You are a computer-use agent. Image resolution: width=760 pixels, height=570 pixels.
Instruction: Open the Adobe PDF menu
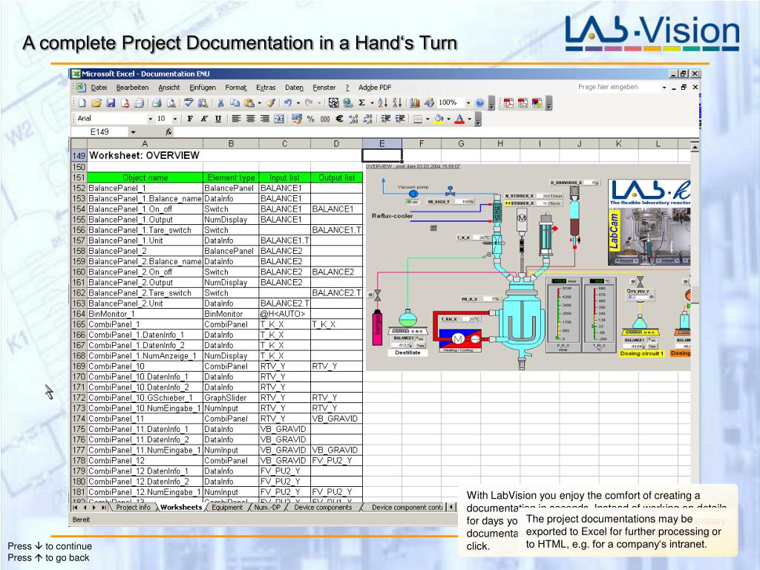(375, 88)
